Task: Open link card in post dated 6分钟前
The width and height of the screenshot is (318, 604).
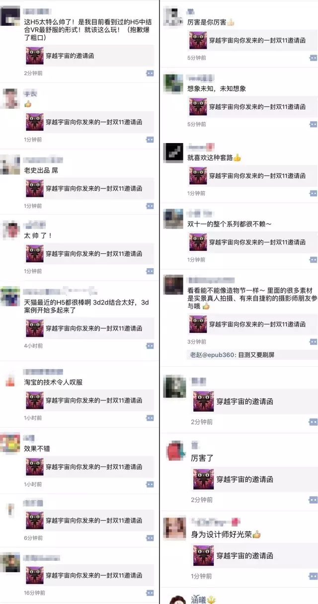Action: click(x=89, y=521)
